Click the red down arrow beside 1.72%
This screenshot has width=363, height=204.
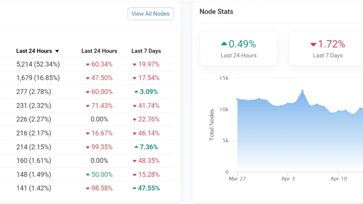[313, 44]
